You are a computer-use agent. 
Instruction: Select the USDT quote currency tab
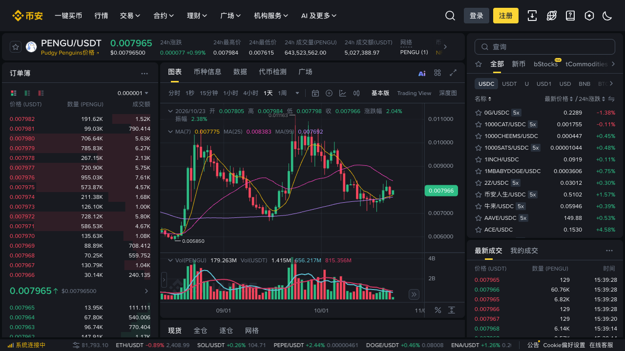(509, 84)
